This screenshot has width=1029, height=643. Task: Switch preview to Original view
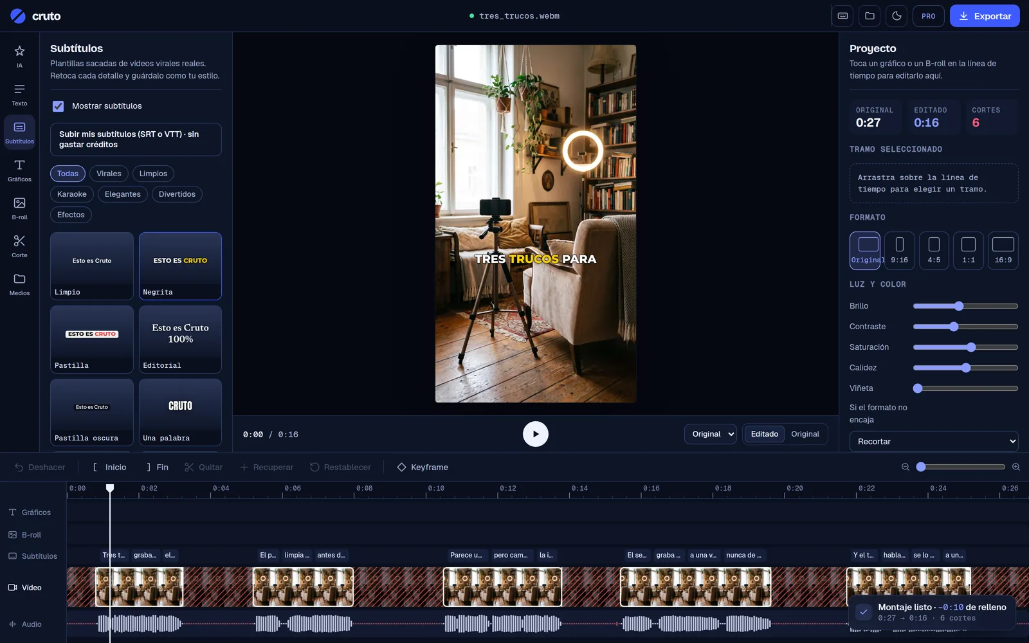tap(805, 434)
